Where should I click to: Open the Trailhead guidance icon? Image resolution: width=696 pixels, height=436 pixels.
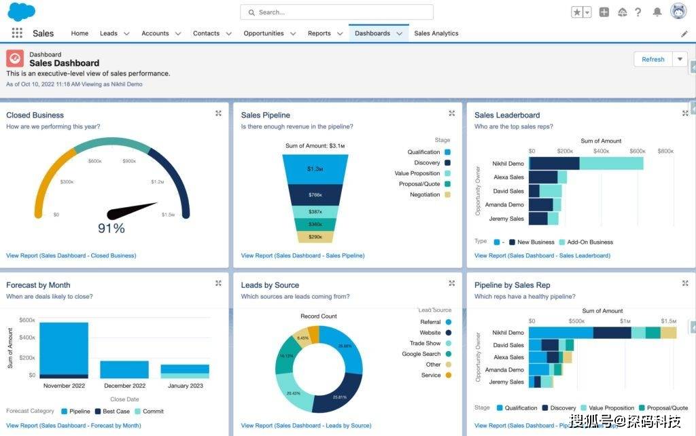(x=623, y=12)
